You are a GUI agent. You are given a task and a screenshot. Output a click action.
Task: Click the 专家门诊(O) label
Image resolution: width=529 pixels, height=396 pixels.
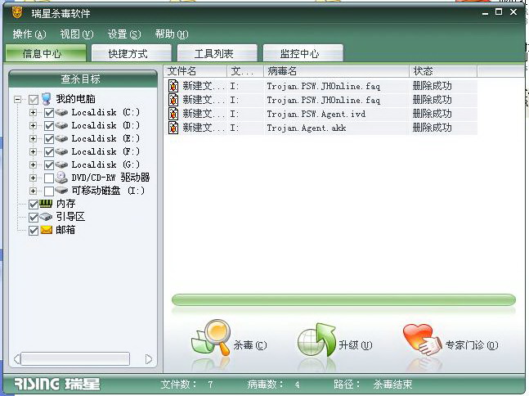[x=472, y=345]
